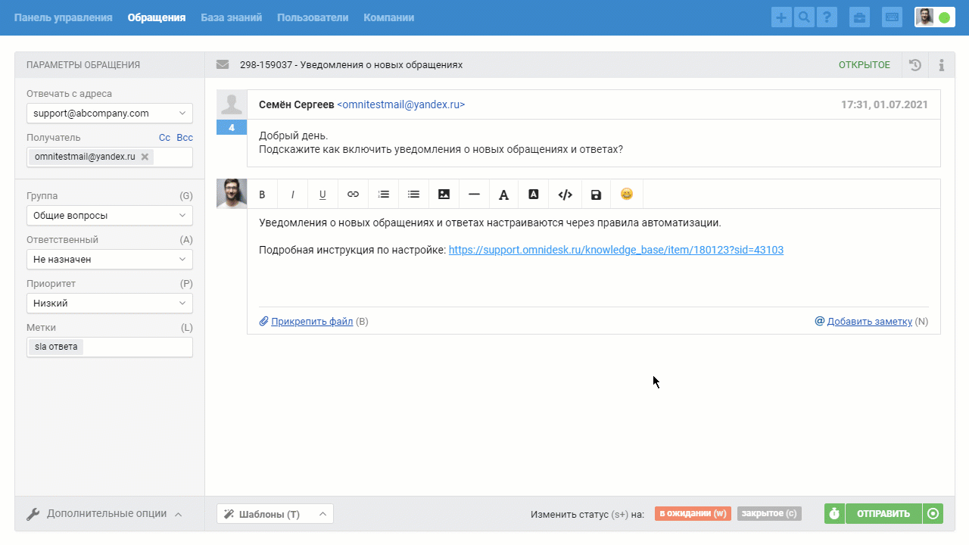Image resolution: width=969 pixels, height=545 pixels.
Task: Click in the Получатель recipient field
Action: point(110,157)
